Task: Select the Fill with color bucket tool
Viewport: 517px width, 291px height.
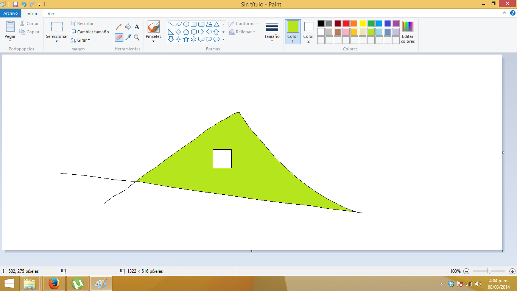Action: point(128,27)
